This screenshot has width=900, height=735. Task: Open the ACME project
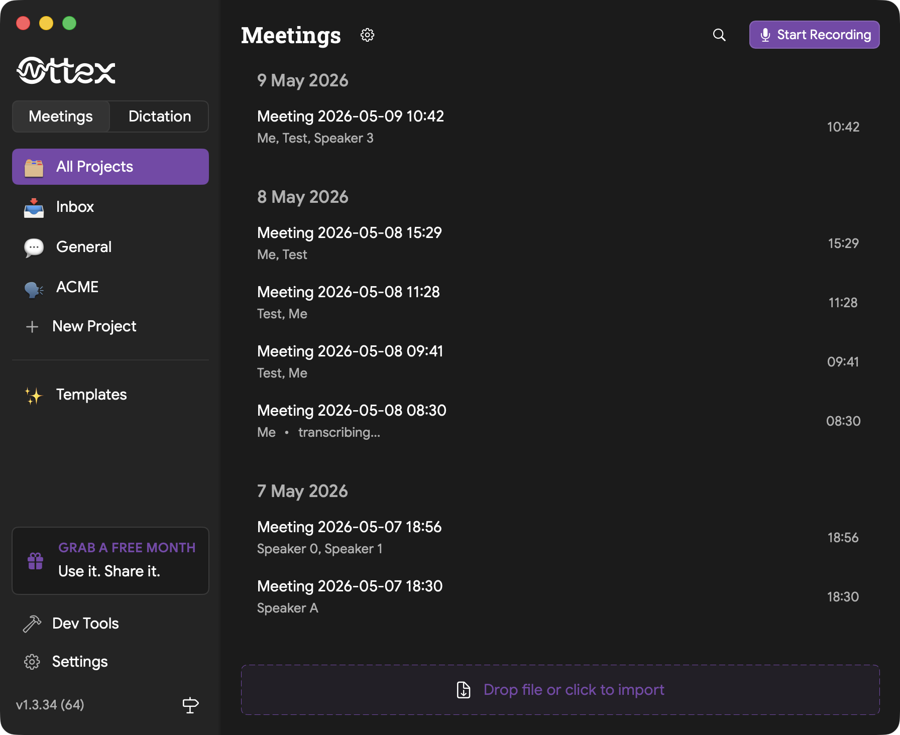point(110,287)
